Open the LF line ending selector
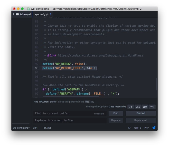The width and height of the screenshot is (169, 147). [130, 128]
